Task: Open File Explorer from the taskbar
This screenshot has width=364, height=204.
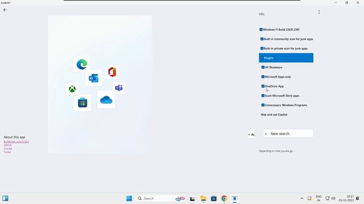Action: [x=203, y=198]
